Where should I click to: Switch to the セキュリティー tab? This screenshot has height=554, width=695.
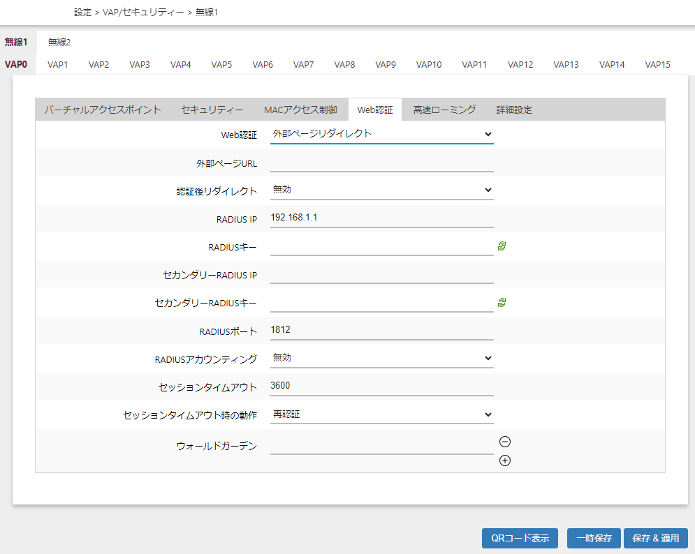click(212, 110)
